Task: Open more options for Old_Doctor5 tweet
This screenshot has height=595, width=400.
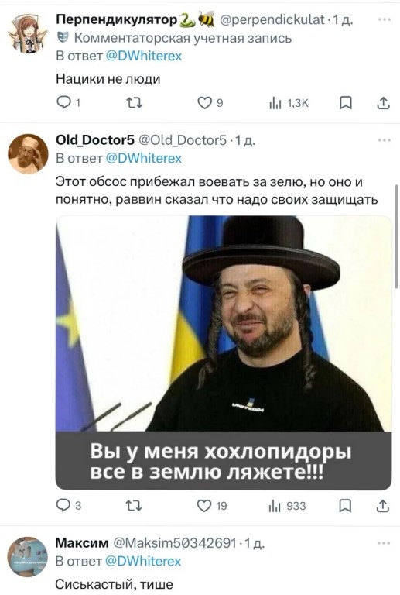Action: click(384, 140)
